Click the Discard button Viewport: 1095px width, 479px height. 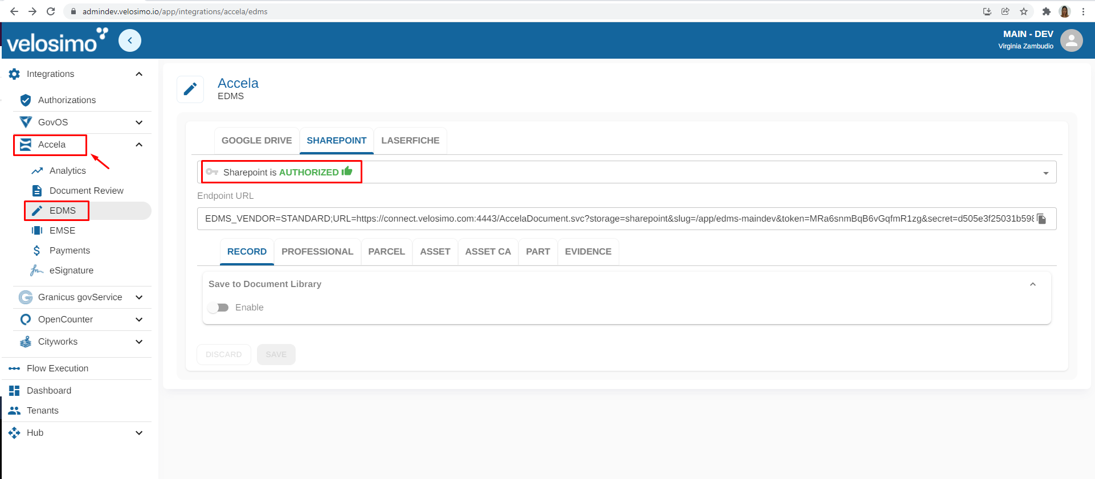pyautogui.click(x=224, y=354)
